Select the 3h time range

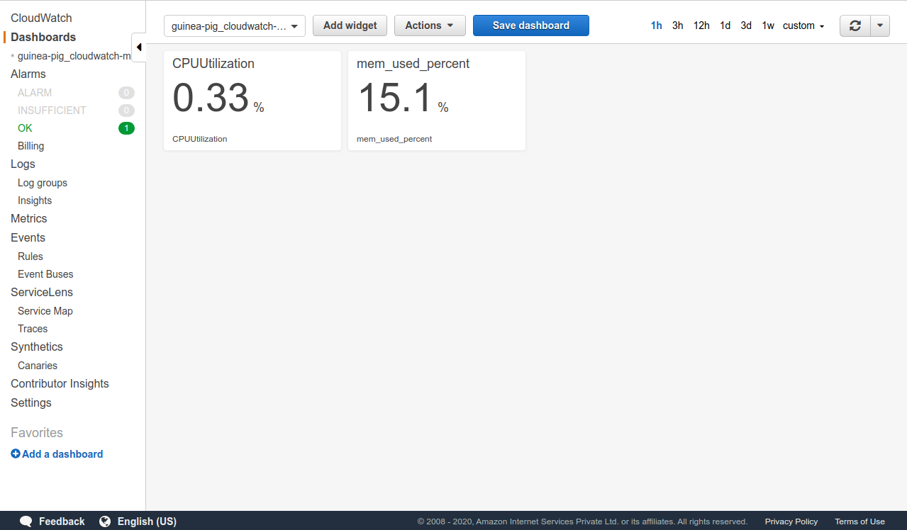678,26
